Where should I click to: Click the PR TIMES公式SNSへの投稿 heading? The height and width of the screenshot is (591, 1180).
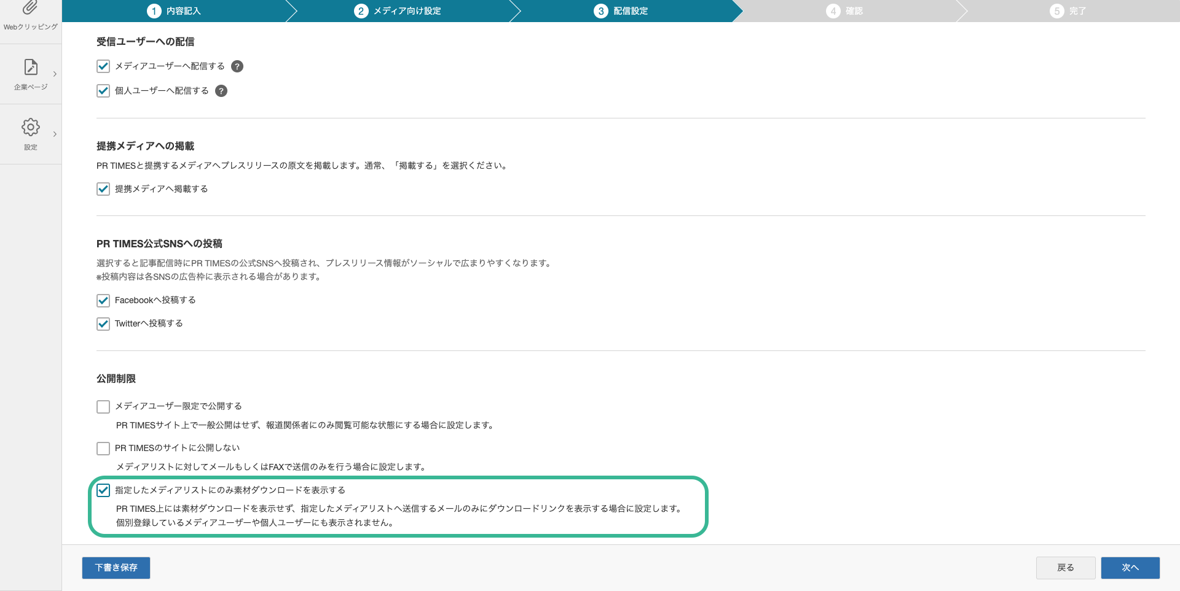tap(159, 244)
